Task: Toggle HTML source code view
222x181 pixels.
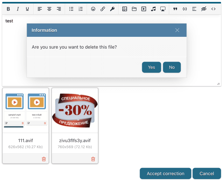Action: click(x=213, y=9)
